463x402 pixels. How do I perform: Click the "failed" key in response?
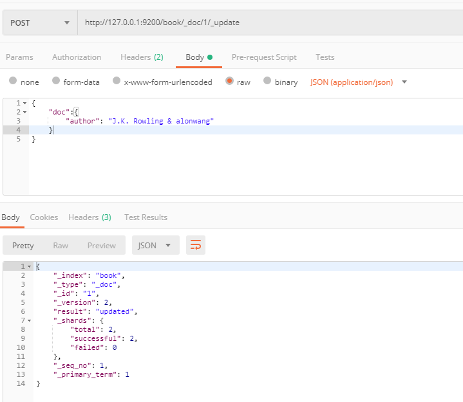click(87, 347)
